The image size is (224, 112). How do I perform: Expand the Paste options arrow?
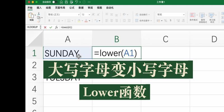tap(35, 15)
